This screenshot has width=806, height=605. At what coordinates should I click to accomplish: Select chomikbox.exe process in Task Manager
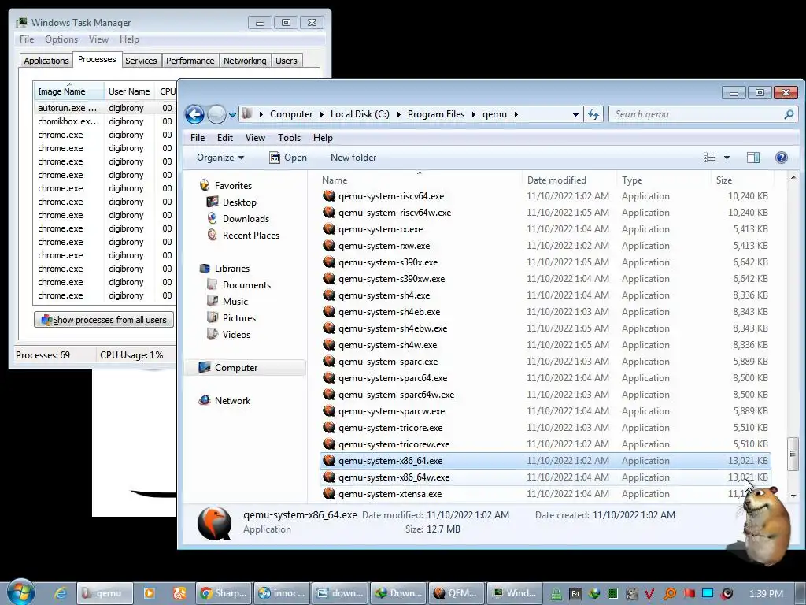click(68, 121)
